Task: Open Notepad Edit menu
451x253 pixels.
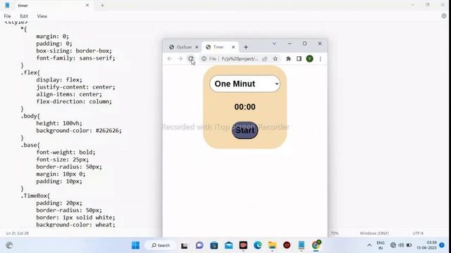Action: tap(24, 16)
